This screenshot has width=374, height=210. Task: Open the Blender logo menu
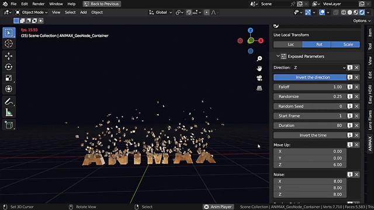pos(5,4)
